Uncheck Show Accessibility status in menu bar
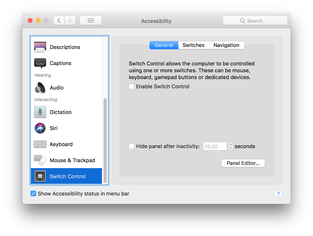 tap(33, 193)
